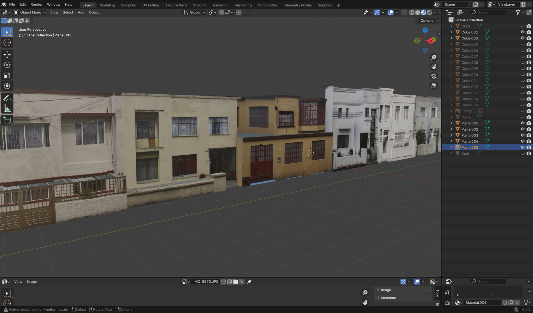Switch viewport to Rendered shading
Viewport: 533px width, 313px height.
click(429, 12)
